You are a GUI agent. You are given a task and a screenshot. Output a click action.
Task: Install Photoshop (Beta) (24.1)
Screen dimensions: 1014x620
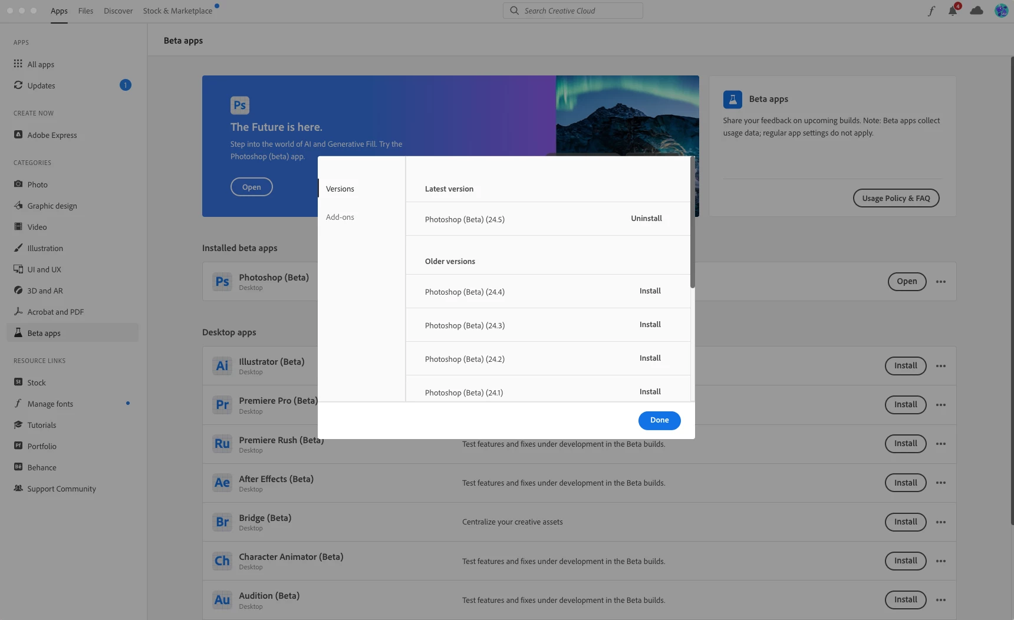[650, 391]
